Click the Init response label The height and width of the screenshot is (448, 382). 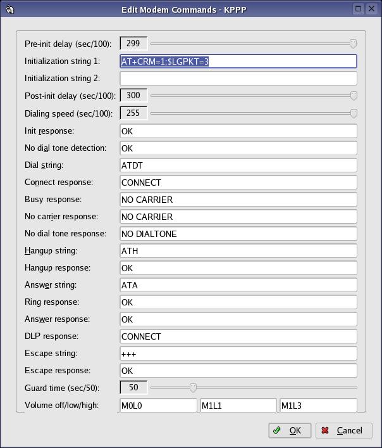click(49, 131)
